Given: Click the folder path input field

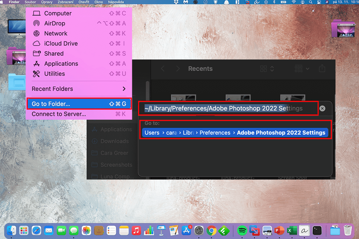Looking at the screenshot, I should coord(228,108).
